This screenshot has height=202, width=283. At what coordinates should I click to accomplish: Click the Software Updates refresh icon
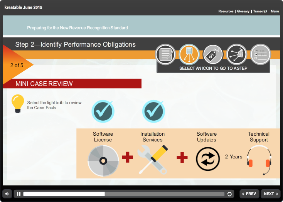tap(207, 159)
